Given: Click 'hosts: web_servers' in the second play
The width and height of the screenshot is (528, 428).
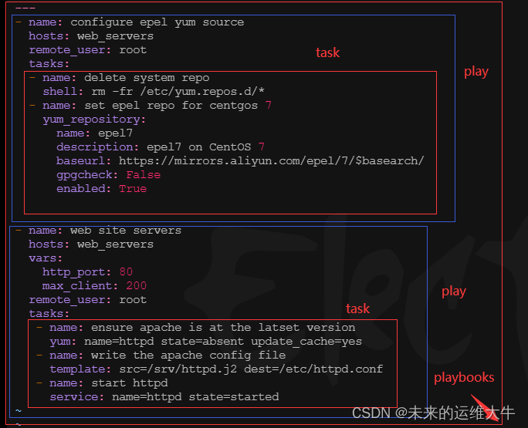Looking at the screenshot, I should [x=91, y=244].
